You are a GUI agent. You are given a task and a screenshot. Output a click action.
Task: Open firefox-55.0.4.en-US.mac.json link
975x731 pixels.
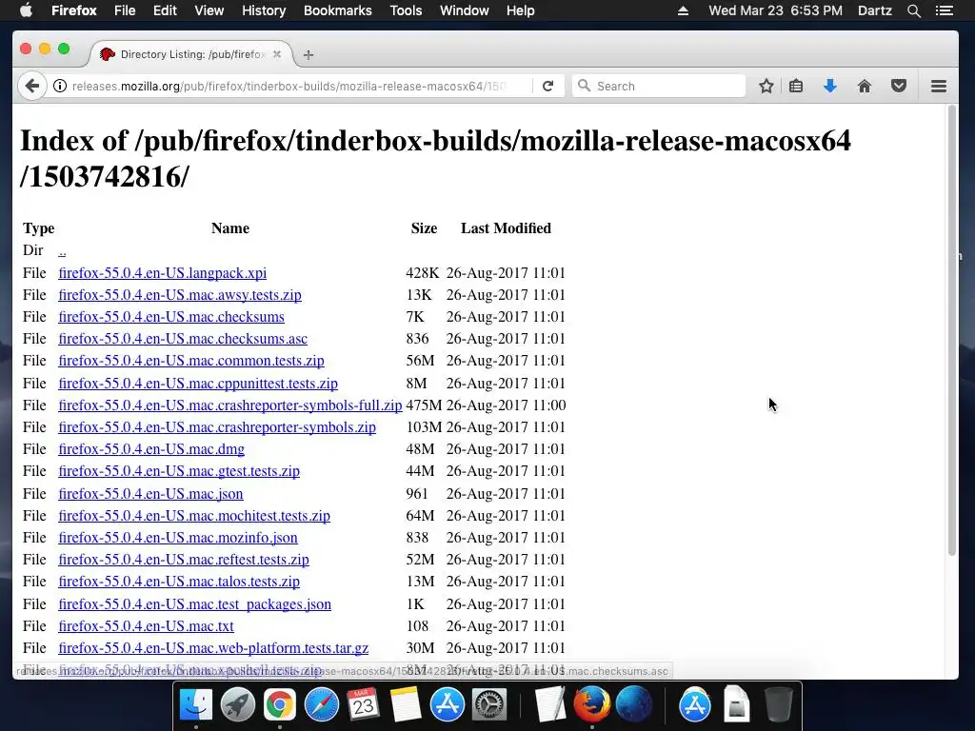point(150,494)
